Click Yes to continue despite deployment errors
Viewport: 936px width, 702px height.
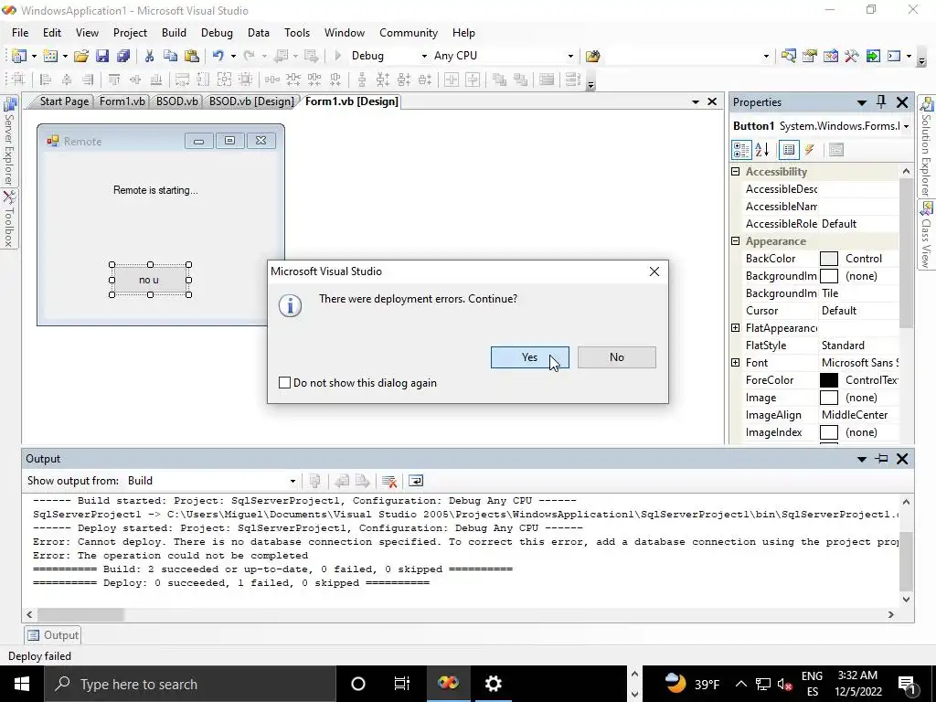(x=529, y=357)
